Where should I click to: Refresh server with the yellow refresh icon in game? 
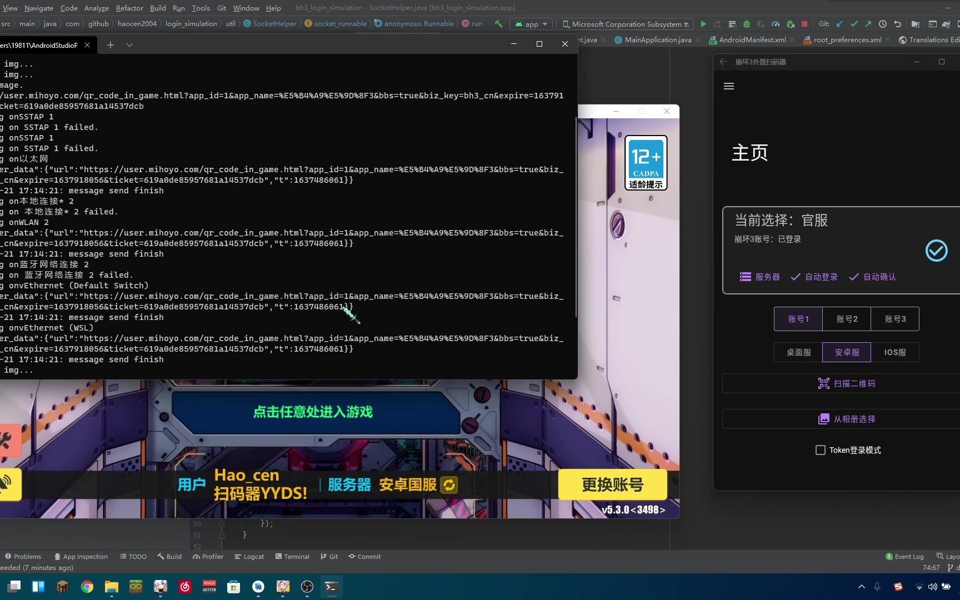click(449, 485)
